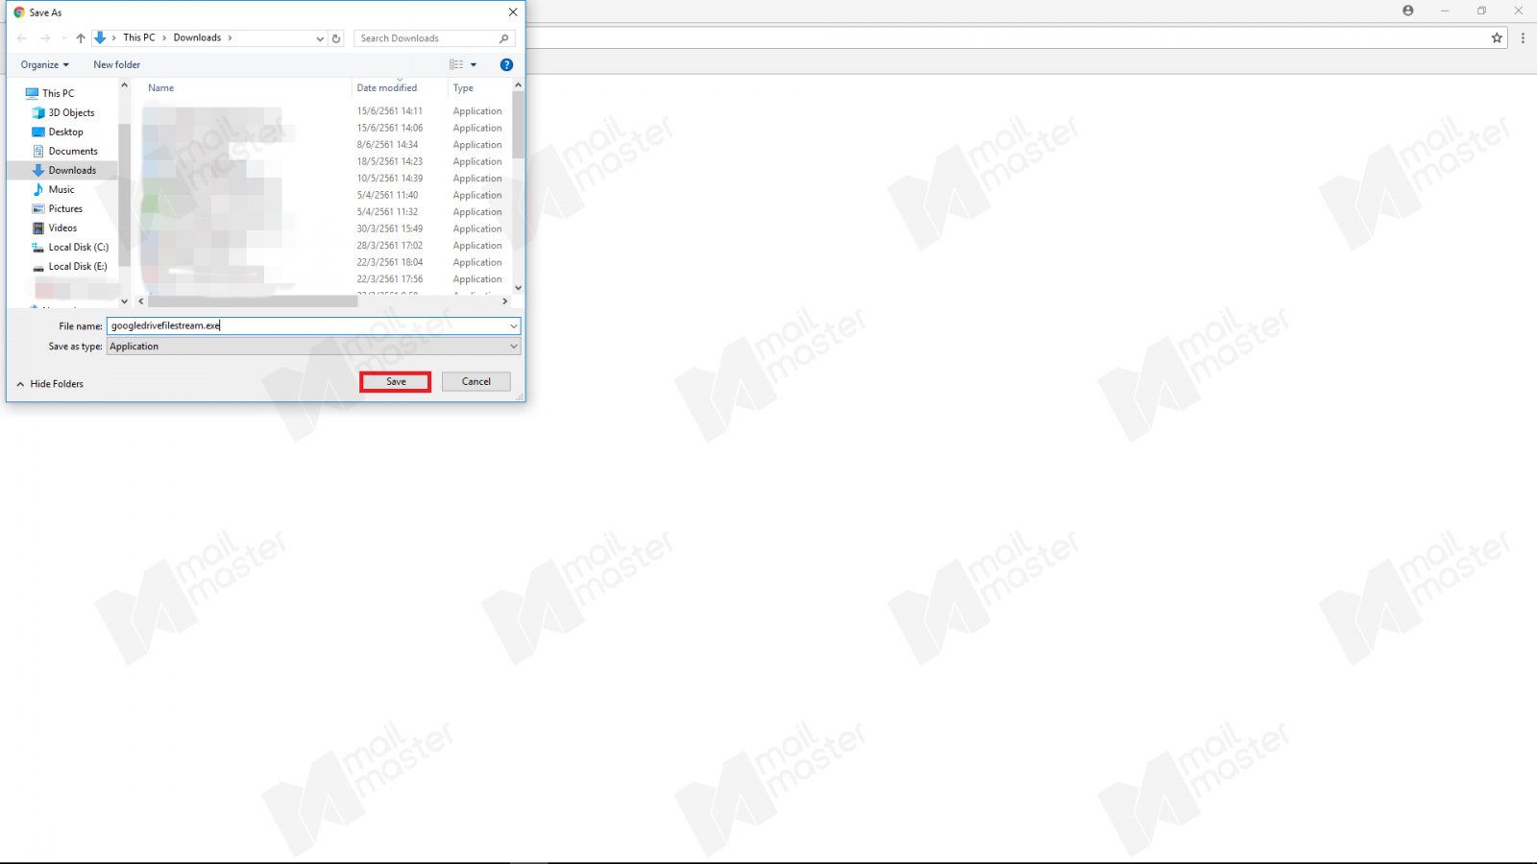Click the Downloads arrow icon in the address bar
The image size is (1537, 864).
[x=100, y=37]
